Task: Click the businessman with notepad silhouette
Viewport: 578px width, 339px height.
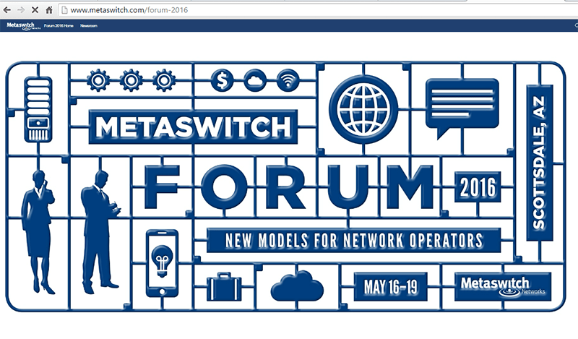Action: 100,231
